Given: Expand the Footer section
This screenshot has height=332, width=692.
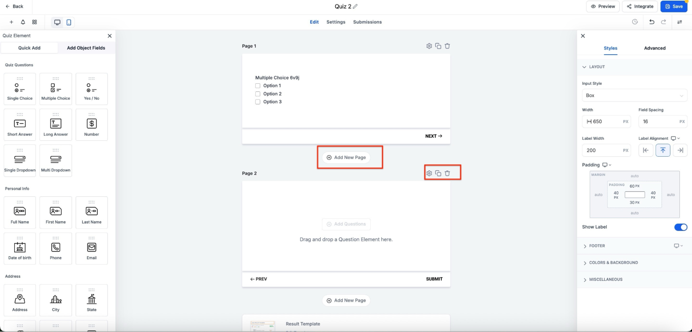Looking at the screenshot, I should point(597,246).
